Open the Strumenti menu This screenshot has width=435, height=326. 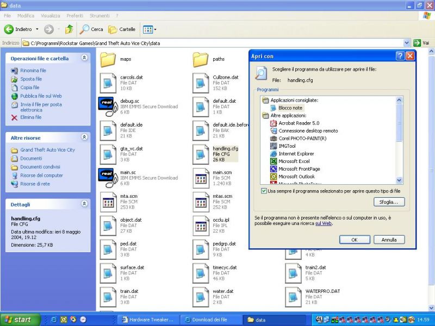(100, 16)
